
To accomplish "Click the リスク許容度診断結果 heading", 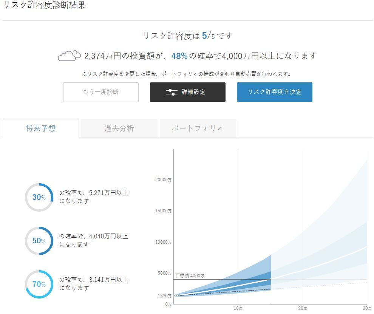I will pos(44,5).
